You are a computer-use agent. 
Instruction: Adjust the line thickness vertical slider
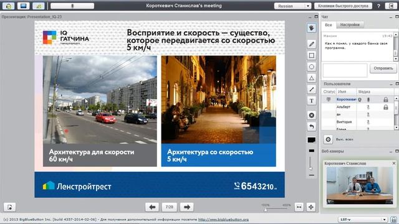(310, 162)
